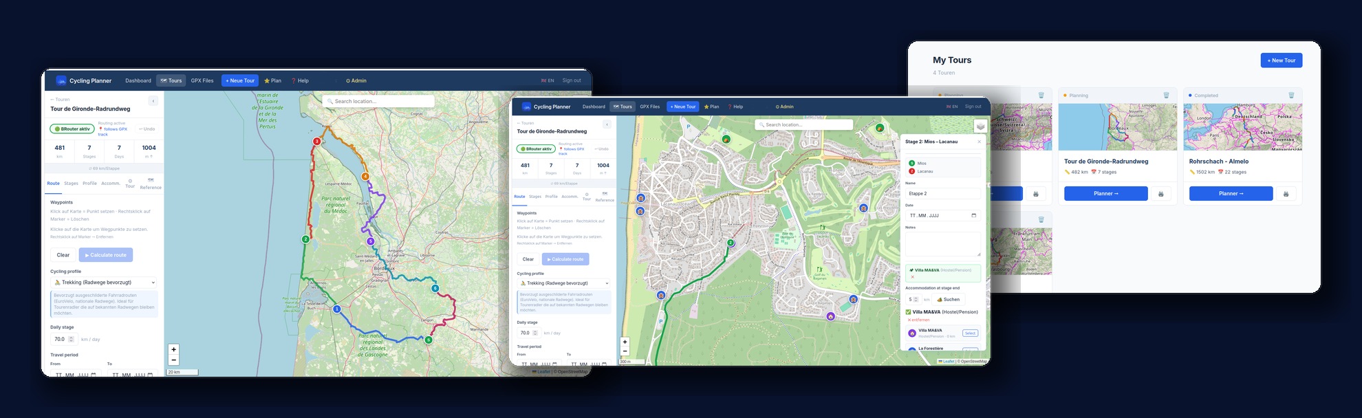This screenshot has width=1362, height=418.
Task: Click + Neue Tour in left planner window
Action: click(x=240, y=80)
